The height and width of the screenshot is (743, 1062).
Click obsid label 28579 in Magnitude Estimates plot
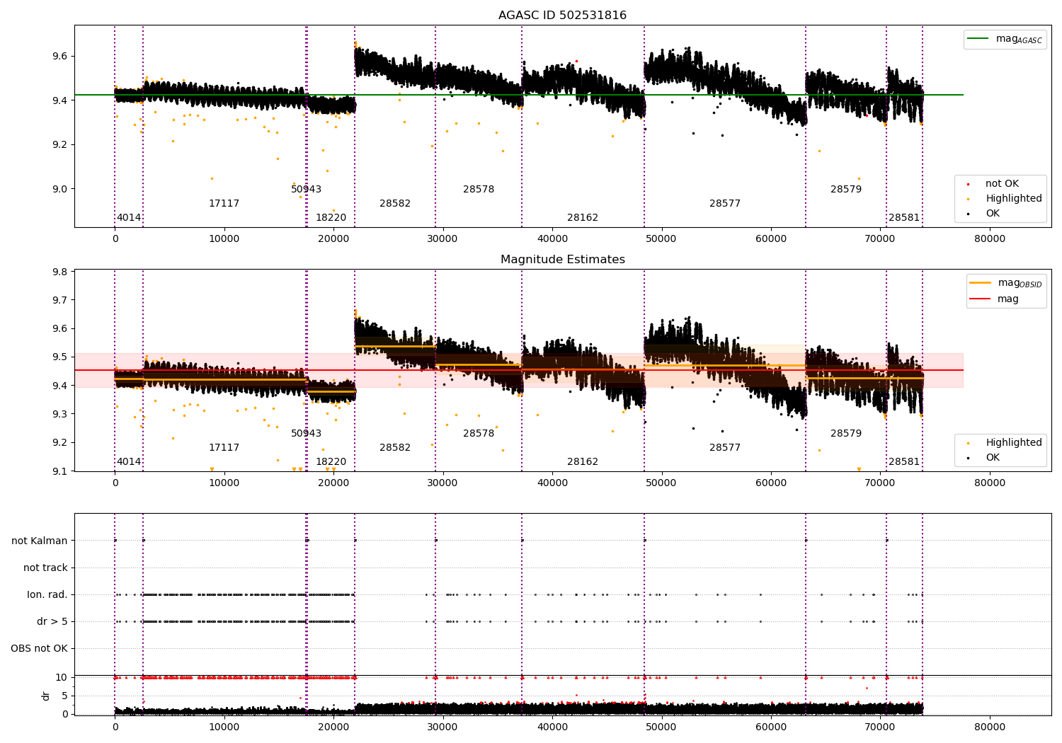[846, 434]
